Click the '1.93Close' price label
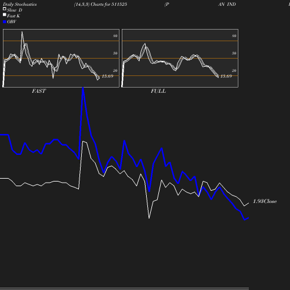 coord(264,201)
